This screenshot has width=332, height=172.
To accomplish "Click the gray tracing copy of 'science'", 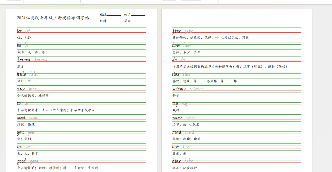I will point(196,89).
